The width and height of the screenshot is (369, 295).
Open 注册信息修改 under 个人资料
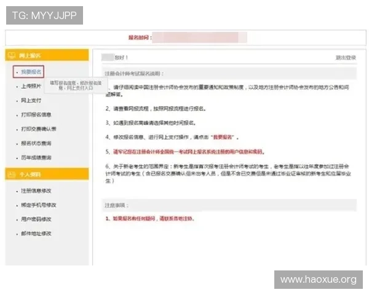click(x=36, y=191)
